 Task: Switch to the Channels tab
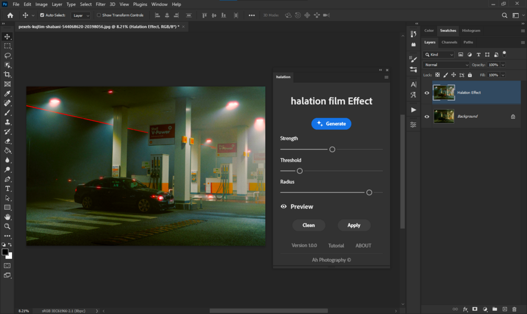tap(449, 42)
